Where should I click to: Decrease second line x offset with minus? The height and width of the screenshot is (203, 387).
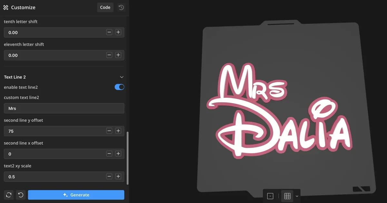109,154
